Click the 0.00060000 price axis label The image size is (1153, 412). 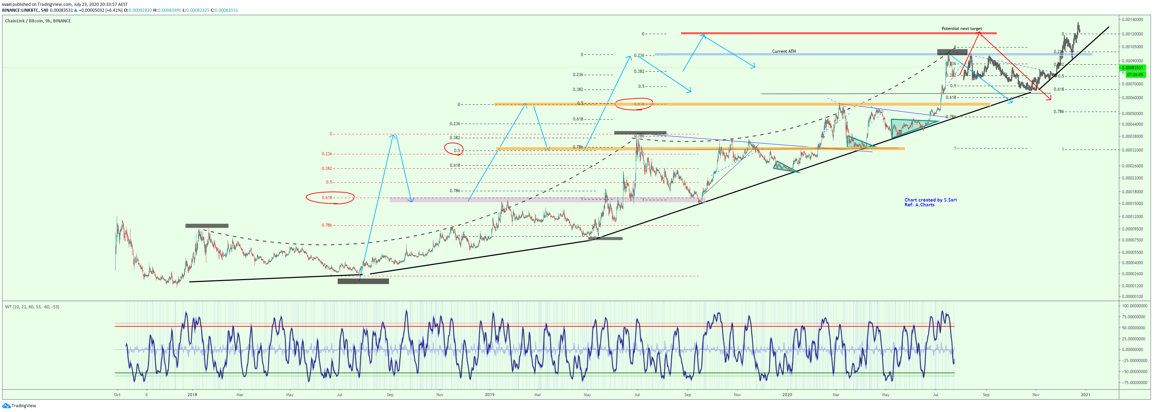point(1132,97)
